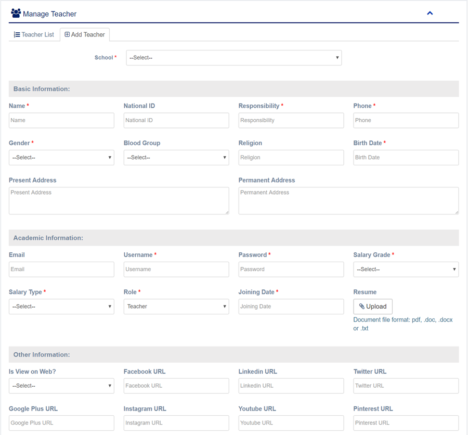Click the Email input field
468x435 pixels.
(61, 270)
